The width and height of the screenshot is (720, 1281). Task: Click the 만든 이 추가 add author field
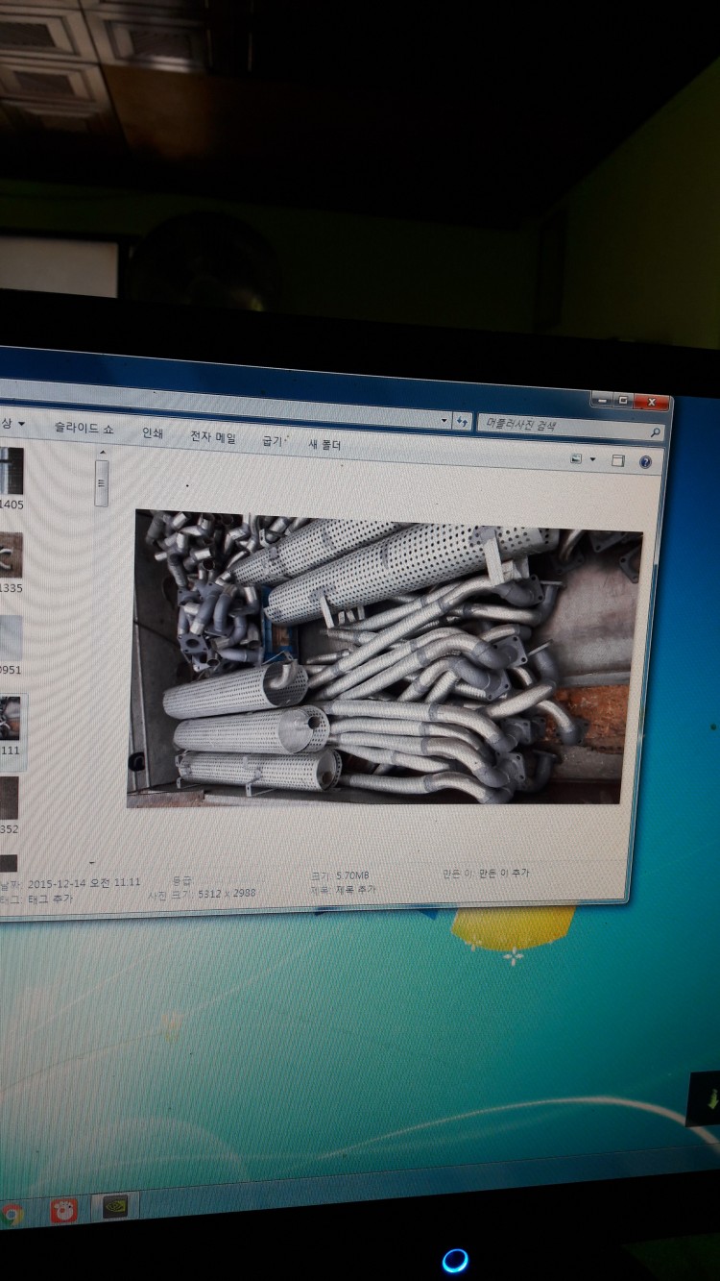click(504, 874)
